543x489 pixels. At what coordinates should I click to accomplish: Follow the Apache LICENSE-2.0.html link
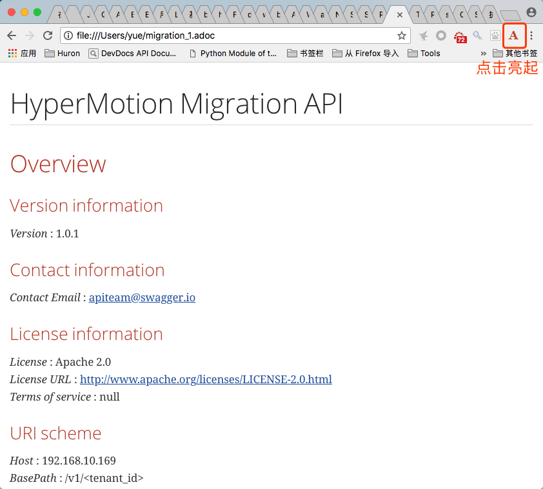(x=206, y=379)
